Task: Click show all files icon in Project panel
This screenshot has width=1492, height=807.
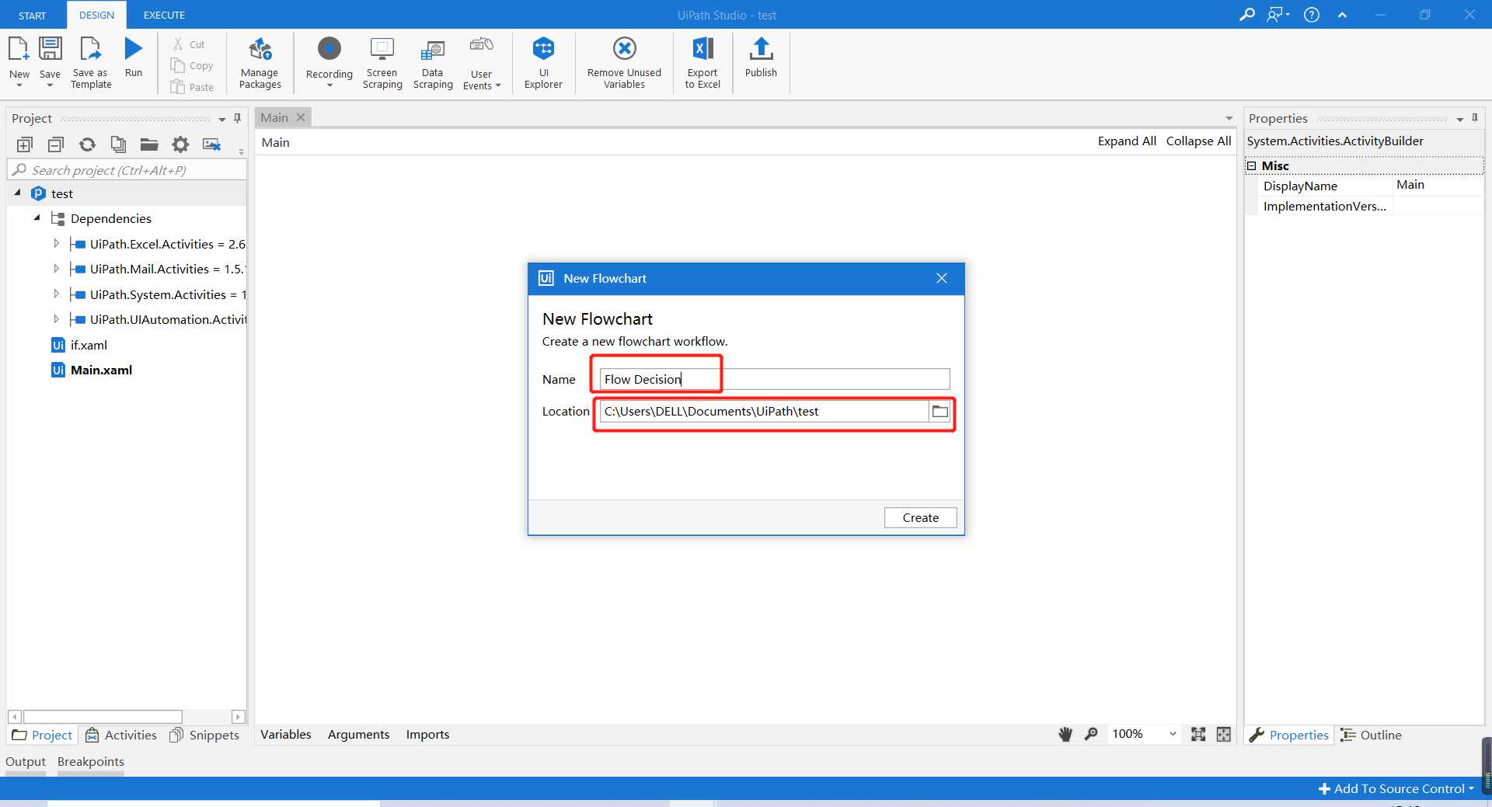Action: [x=118, y=144]
